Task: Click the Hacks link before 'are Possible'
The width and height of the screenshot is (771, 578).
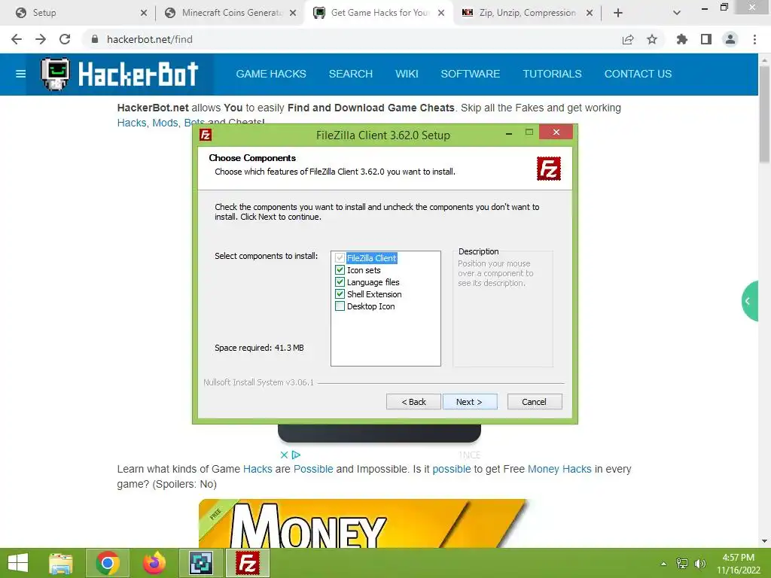Action: [x=258, y=469]
